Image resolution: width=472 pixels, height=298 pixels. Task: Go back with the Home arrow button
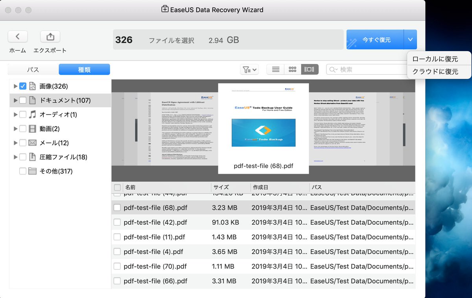18,37
